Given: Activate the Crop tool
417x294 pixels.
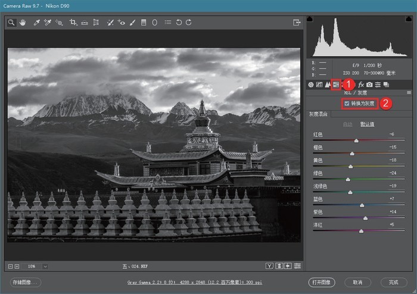Looking at the screenshot, I should coord(73,23).
